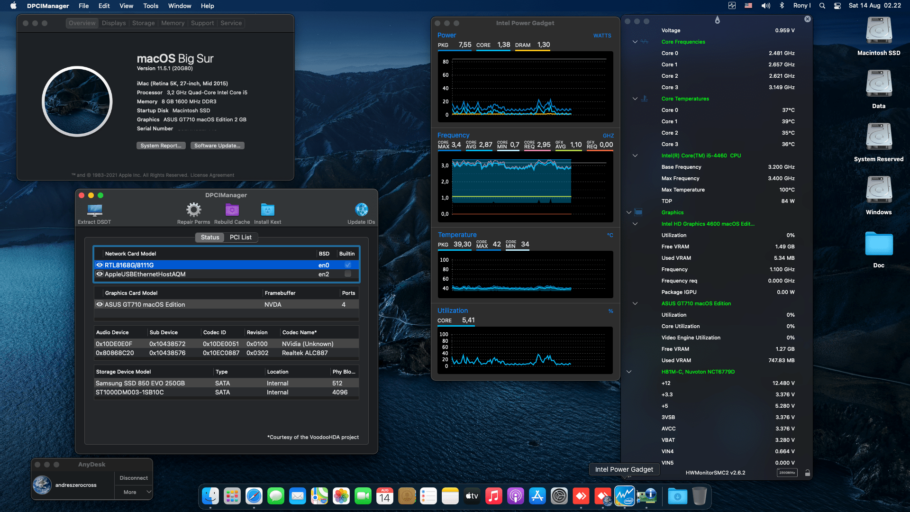Toggle eye icon next to RTL8168G/8111G
Image resolution: width=910 pixels, height=512 pixels.
click(100, 265)
